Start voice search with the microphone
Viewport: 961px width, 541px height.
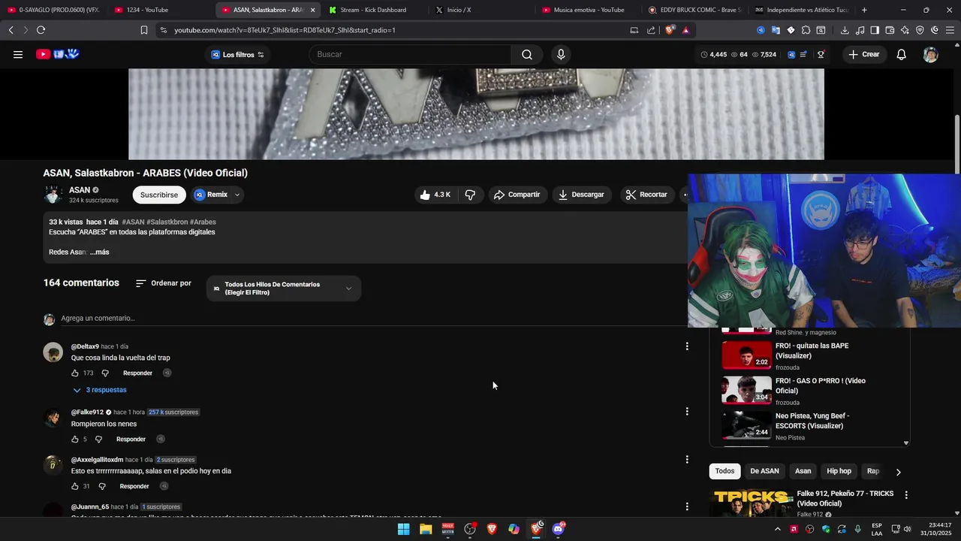point(561,54)
